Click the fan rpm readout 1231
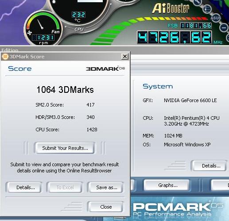 coord(43,38)
